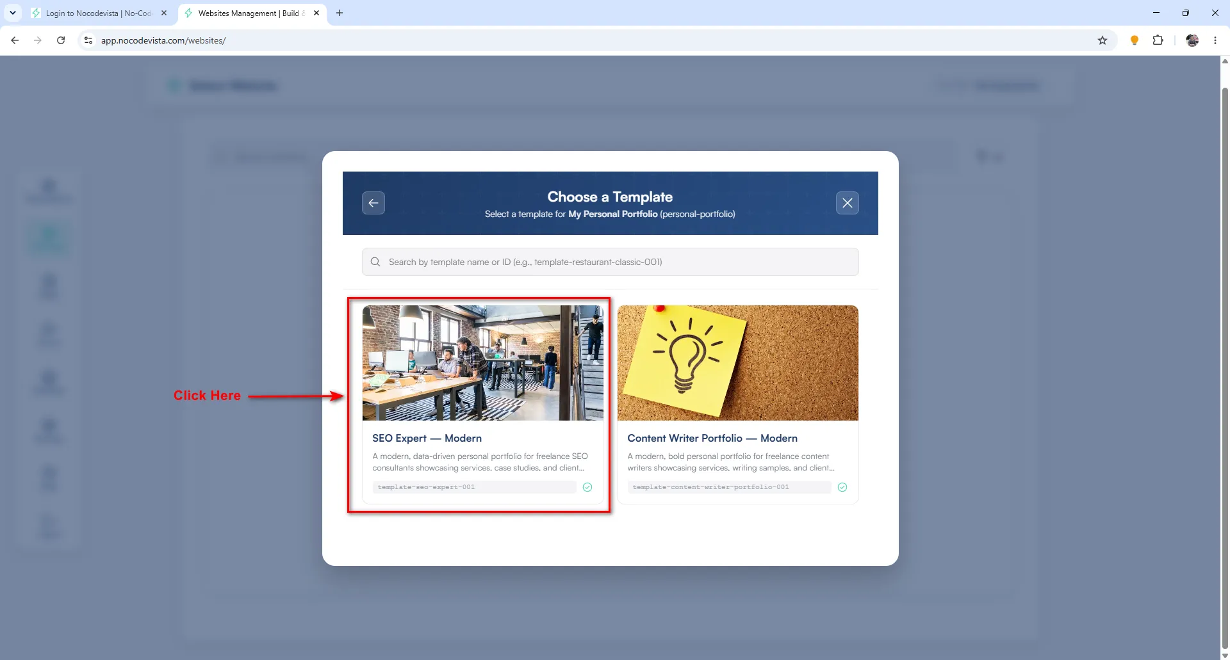Screen dimensions: 1230x660
Task: Close the Websites Management tab
Action: click(316, 13)
